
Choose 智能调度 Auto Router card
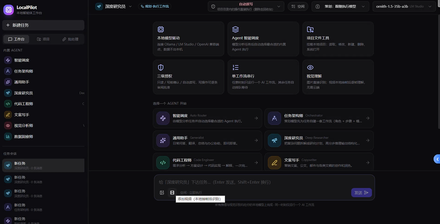(207, 118)
